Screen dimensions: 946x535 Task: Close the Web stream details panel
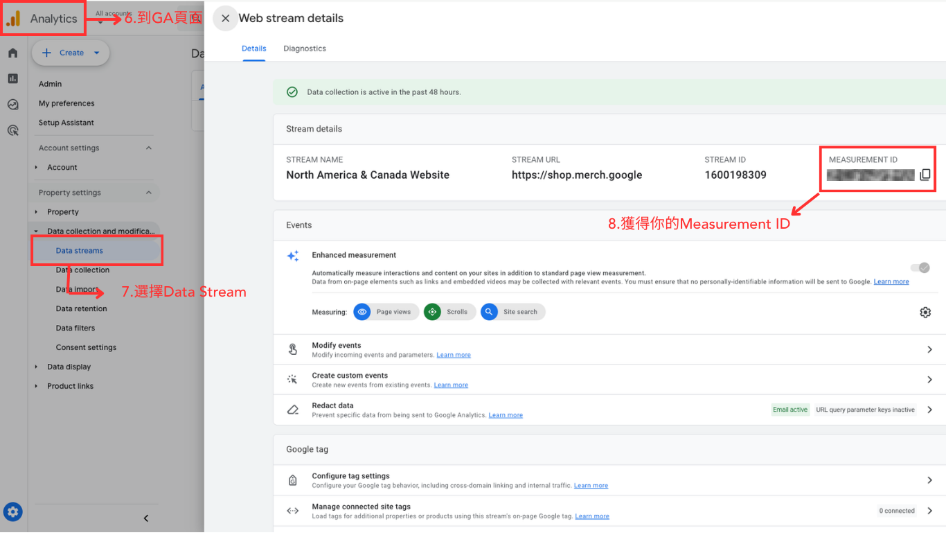click(225, 19)
